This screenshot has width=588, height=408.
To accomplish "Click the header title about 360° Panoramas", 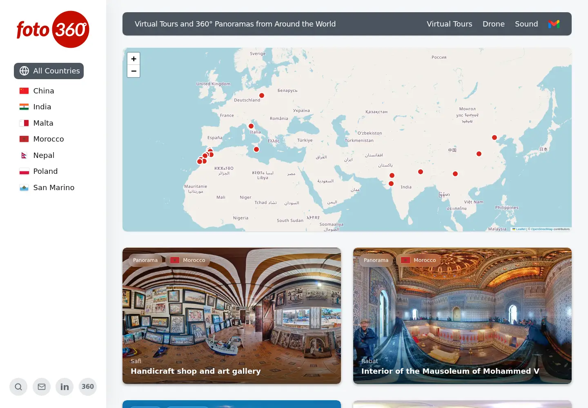I will [235, 24].
